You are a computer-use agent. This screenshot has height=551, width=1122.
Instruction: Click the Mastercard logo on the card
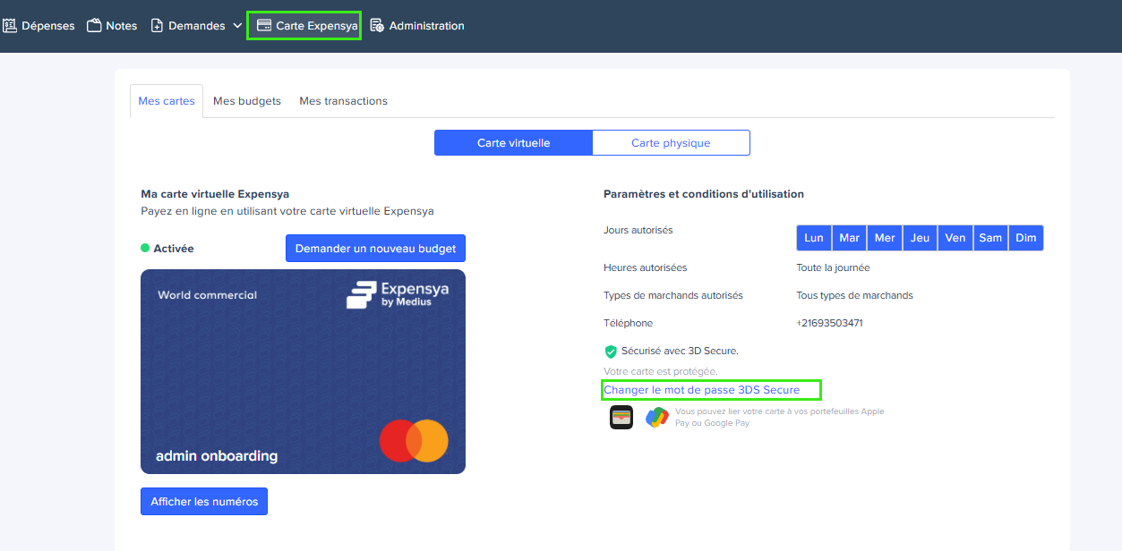pos(414,441)
